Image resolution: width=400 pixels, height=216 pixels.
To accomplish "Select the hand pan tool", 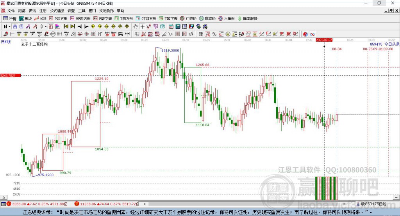I will pyautogui.click(x=136, y=26).
